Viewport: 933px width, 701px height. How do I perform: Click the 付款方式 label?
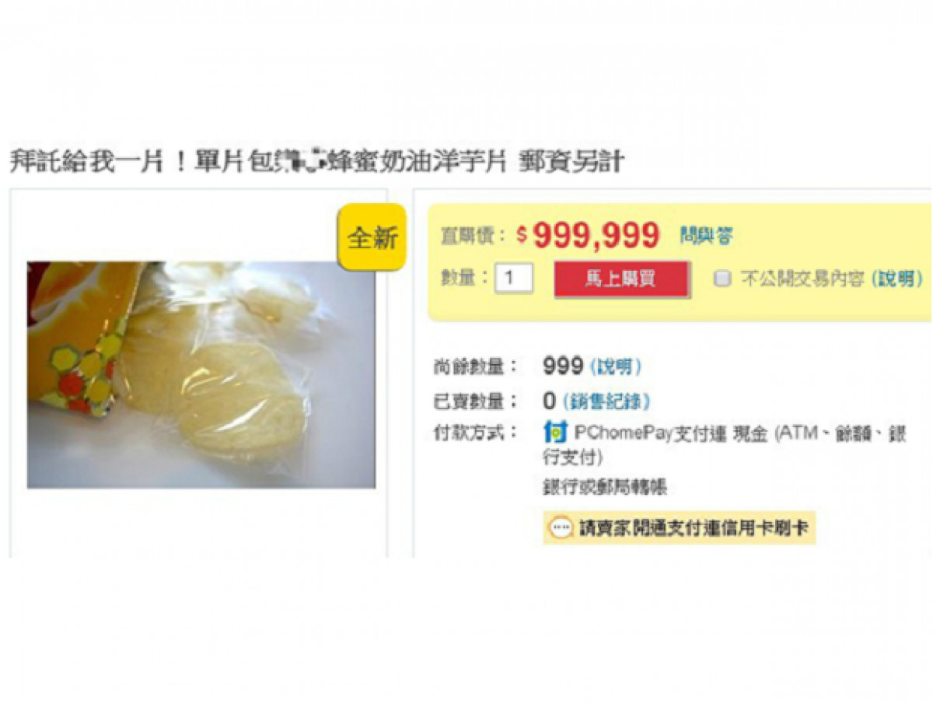[475, 433]
